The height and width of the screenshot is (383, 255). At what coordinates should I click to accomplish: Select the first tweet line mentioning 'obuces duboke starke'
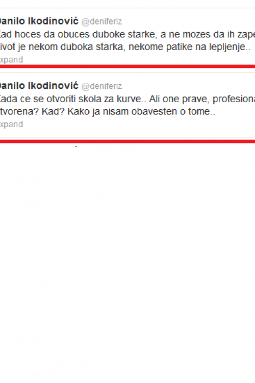click(127, 34)
